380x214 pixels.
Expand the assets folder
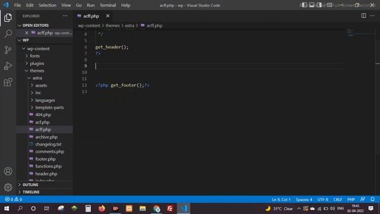pos(32,86)
